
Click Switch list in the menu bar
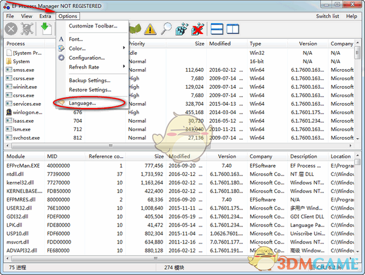(327, 16)
